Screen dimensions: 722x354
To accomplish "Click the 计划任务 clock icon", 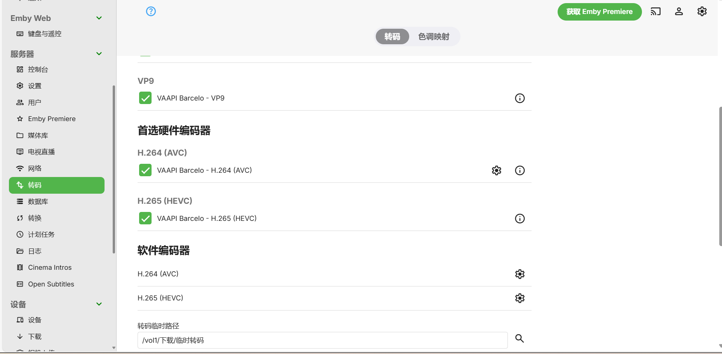I will [x=20, y=234].
